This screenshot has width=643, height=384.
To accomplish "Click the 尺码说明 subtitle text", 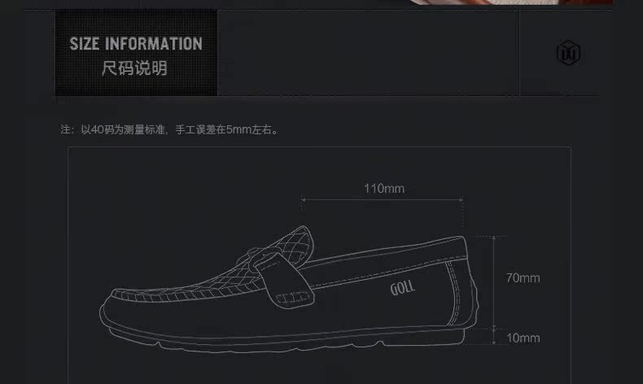I will [x=134, y=68].
